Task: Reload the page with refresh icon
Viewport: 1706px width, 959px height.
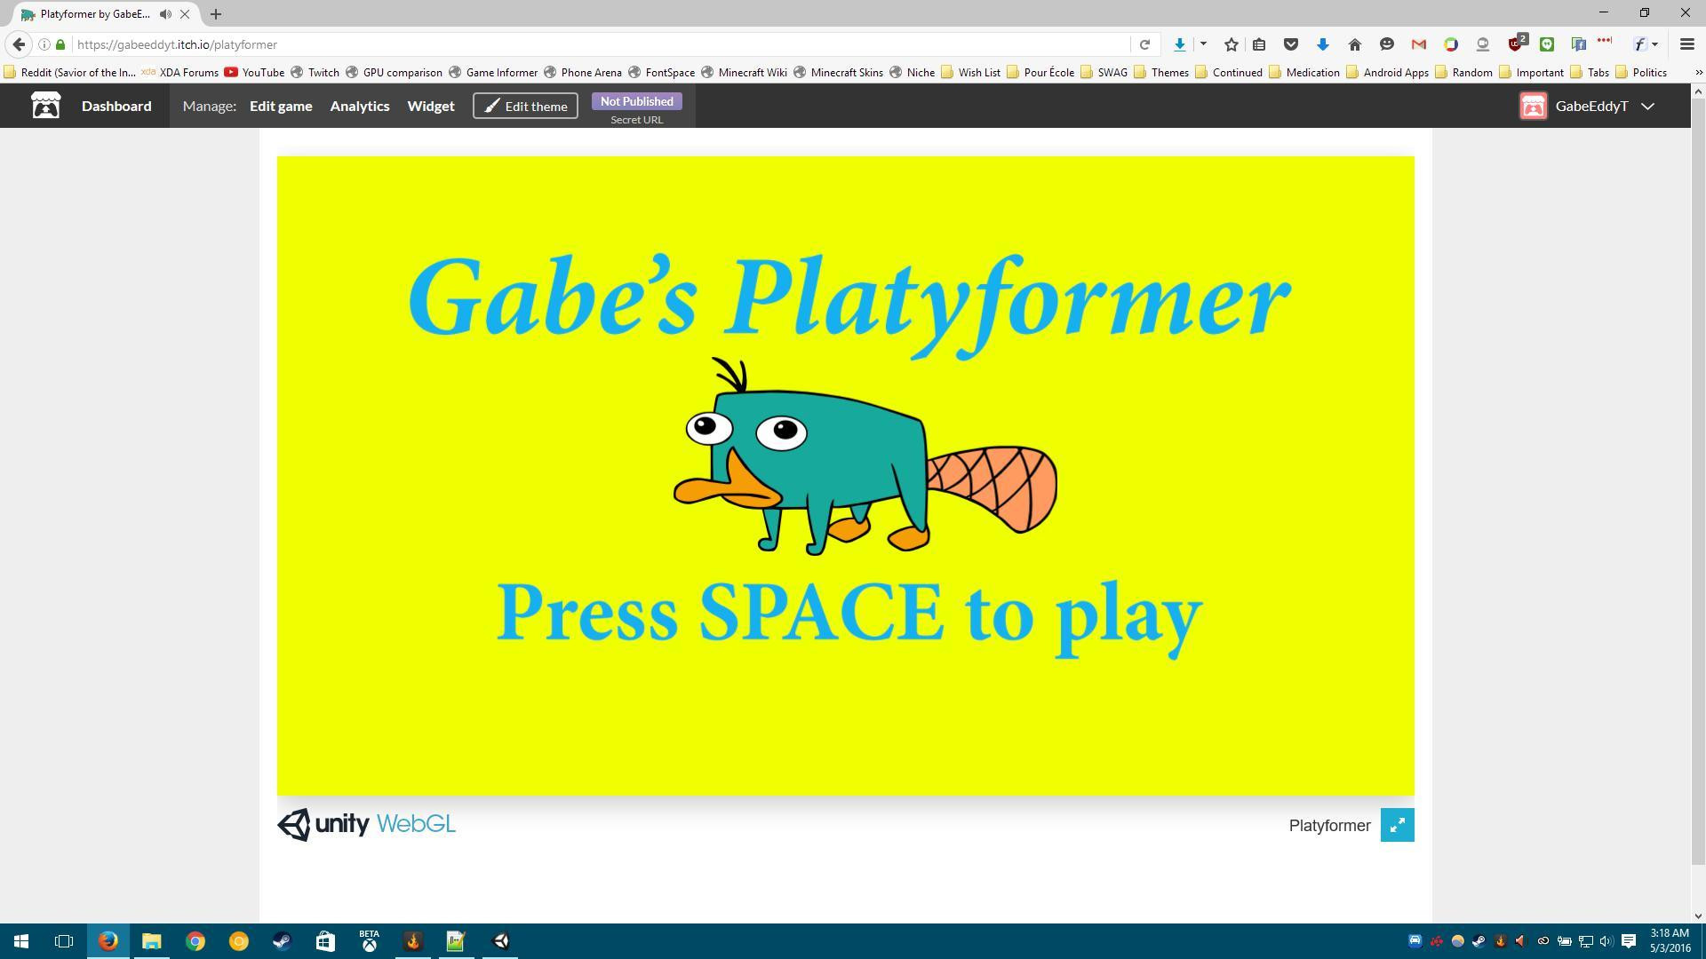Action: click(1144, 44)
